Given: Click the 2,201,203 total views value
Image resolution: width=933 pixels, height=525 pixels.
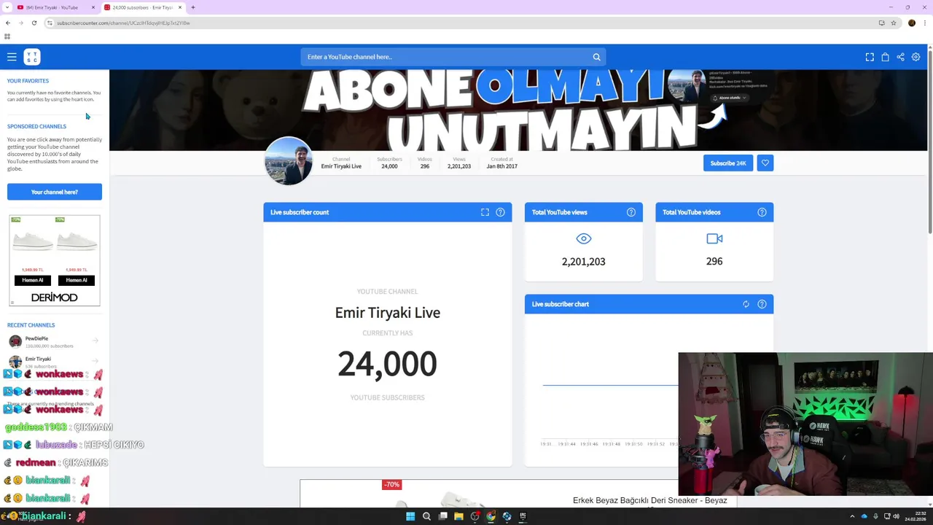Looking at the screenshot, I should tap(583, 261).
